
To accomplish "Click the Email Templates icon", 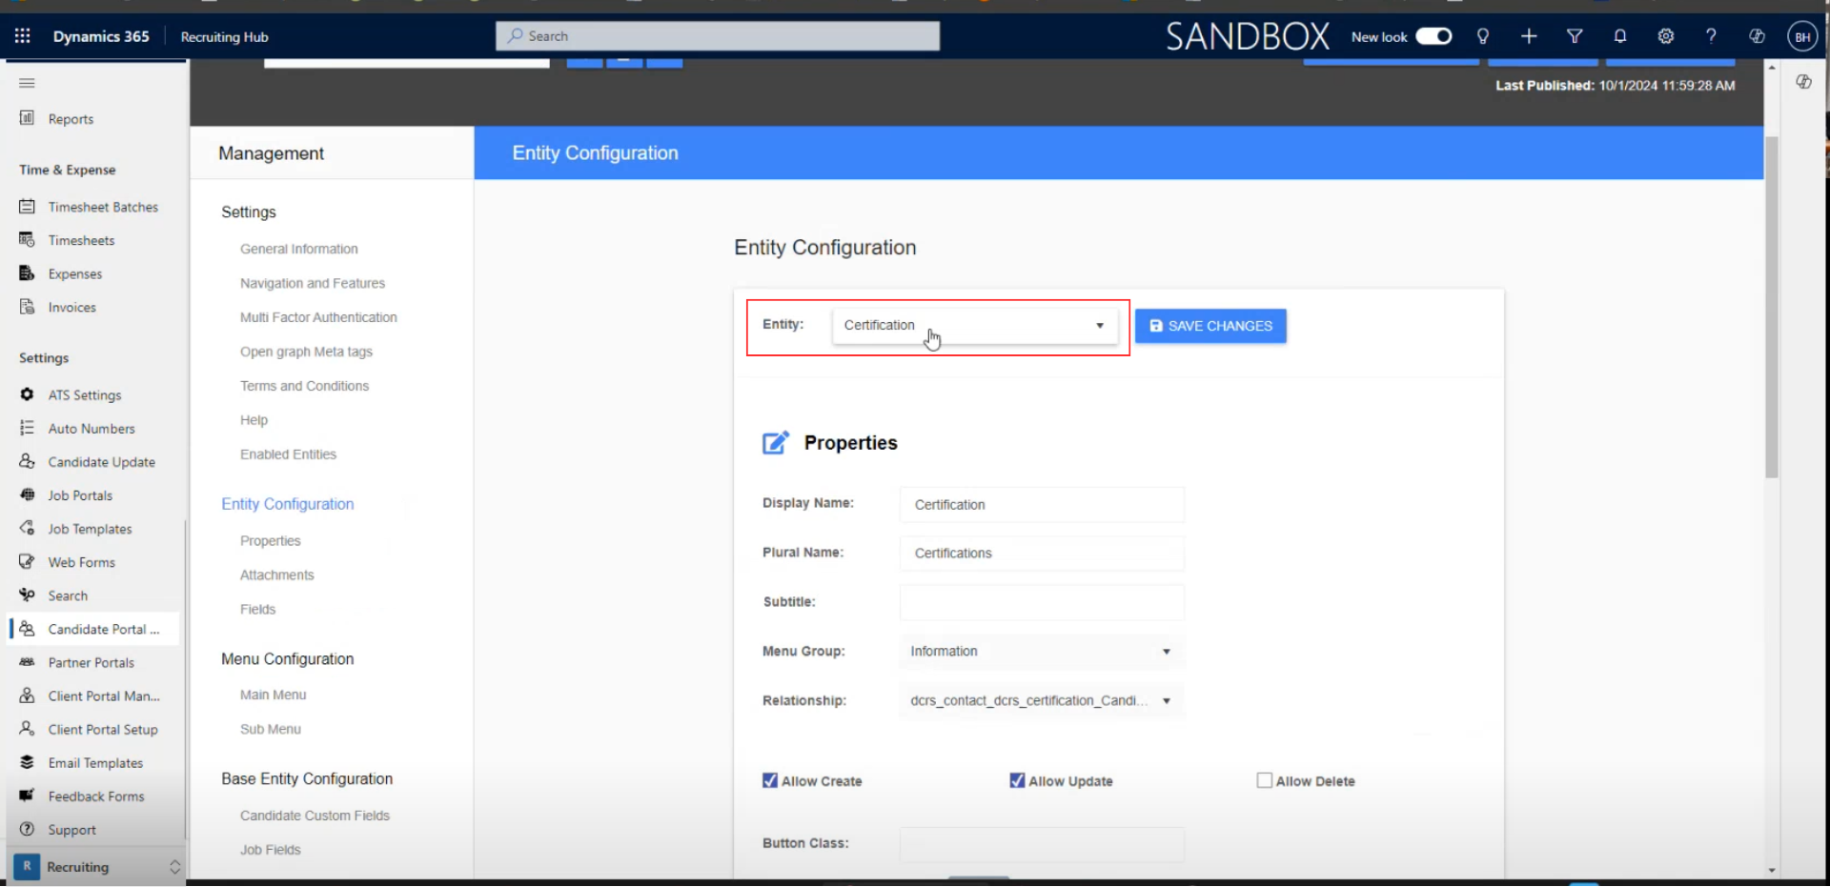I will tap(27, 762).
